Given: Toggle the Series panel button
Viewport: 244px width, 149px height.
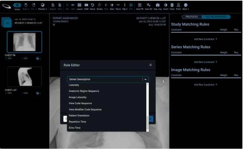Looking at the screenshot, I should (17, 6).
